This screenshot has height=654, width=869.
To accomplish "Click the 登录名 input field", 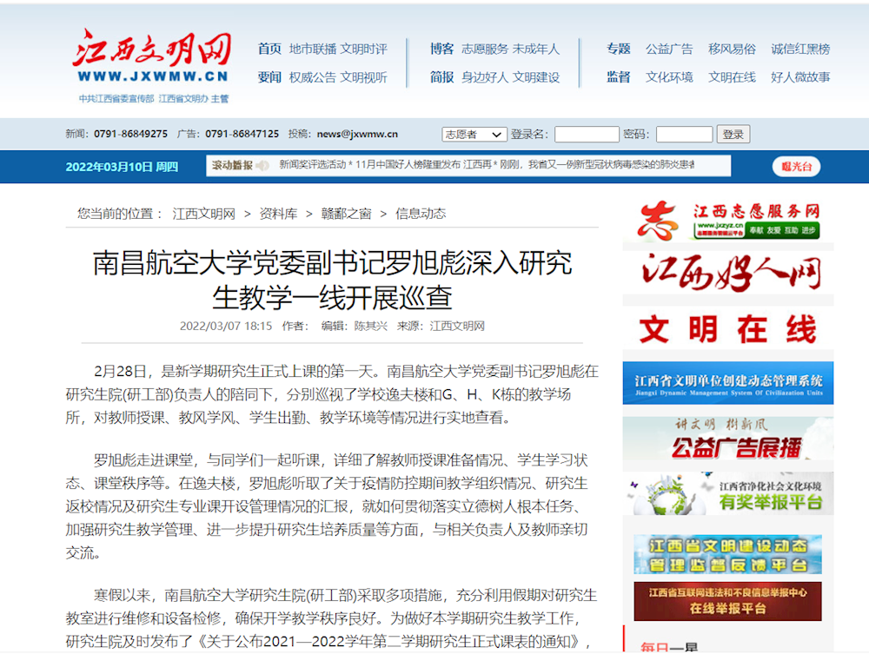I will coord(587,135).
